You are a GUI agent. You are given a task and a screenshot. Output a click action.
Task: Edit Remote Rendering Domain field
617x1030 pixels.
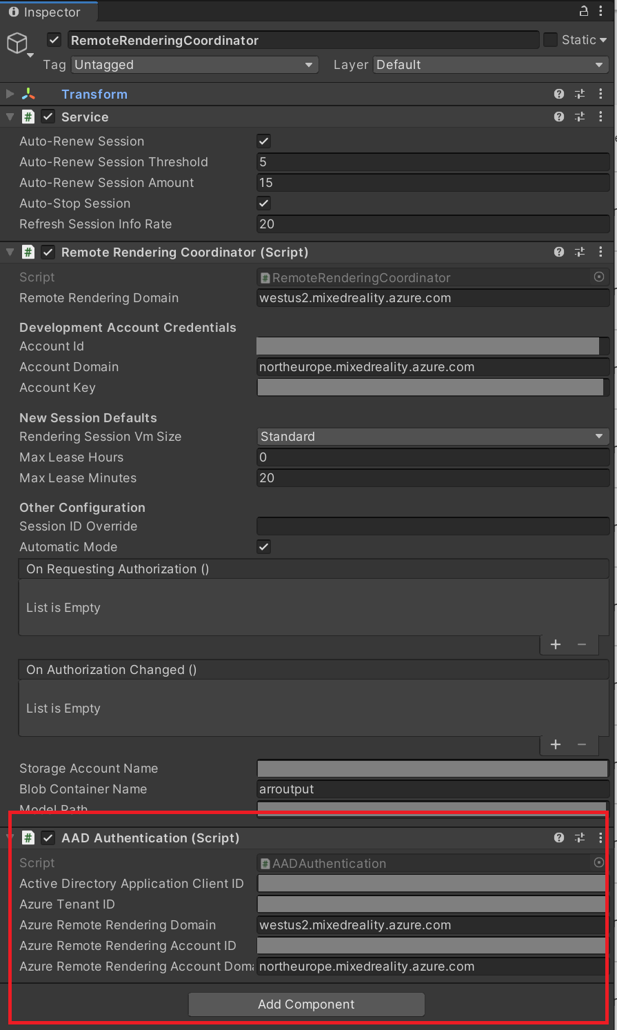click(x=433, y=298)
